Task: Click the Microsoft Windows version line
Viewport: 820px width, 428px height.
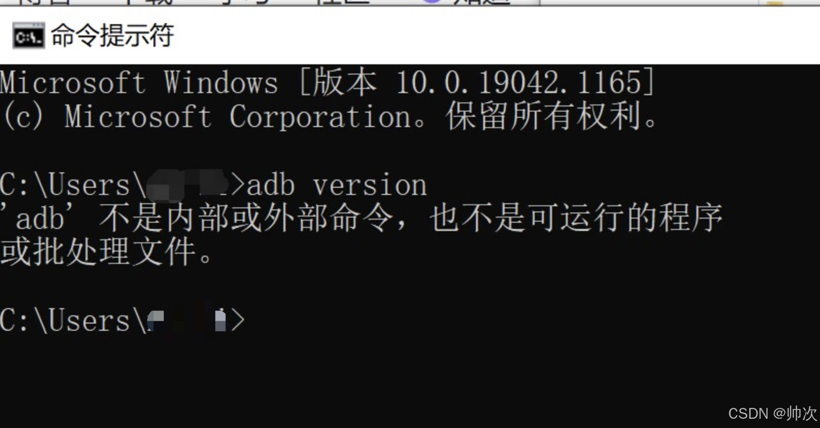Action: point(327,82)
